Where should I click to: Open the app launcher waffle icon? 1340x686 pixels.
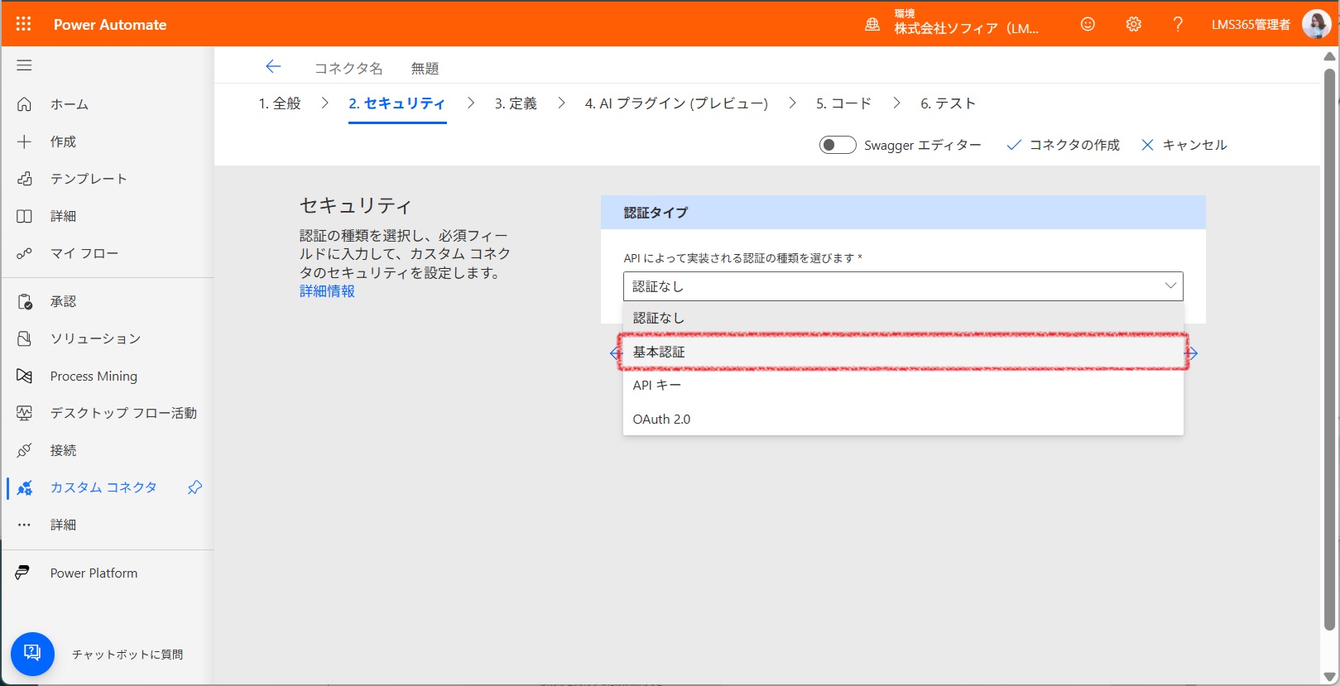[23, 24]
